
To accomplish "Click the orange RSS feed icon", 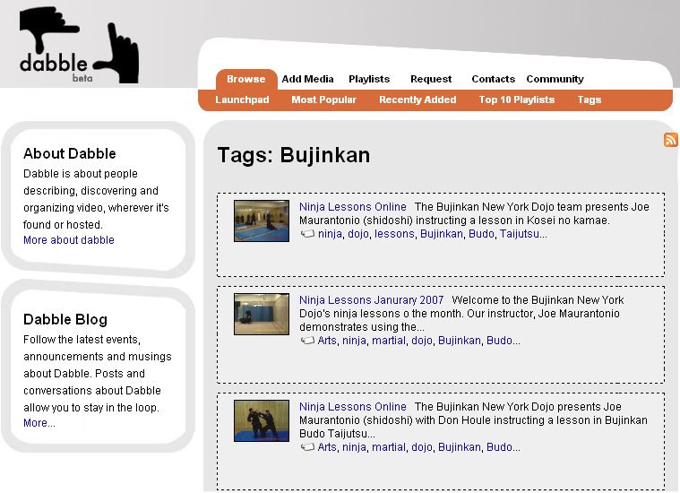I will coord(670,140).
